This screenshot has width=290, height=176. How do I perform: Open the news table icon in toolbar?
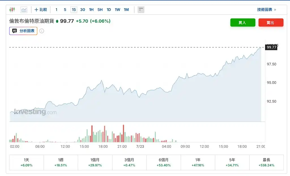click(x=141, y=10)
